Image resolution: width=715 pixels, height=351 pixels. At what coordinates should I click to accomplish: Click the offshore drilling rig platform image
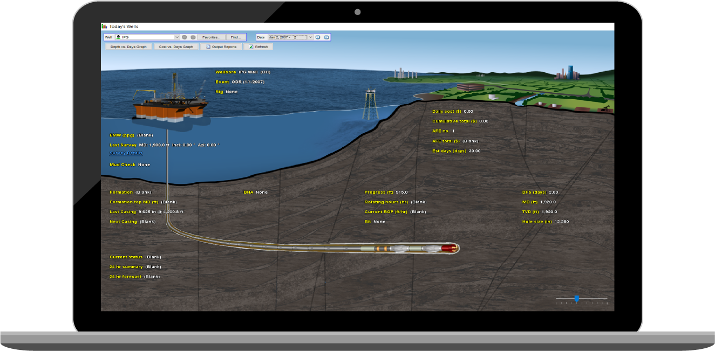tap(170, 99)
